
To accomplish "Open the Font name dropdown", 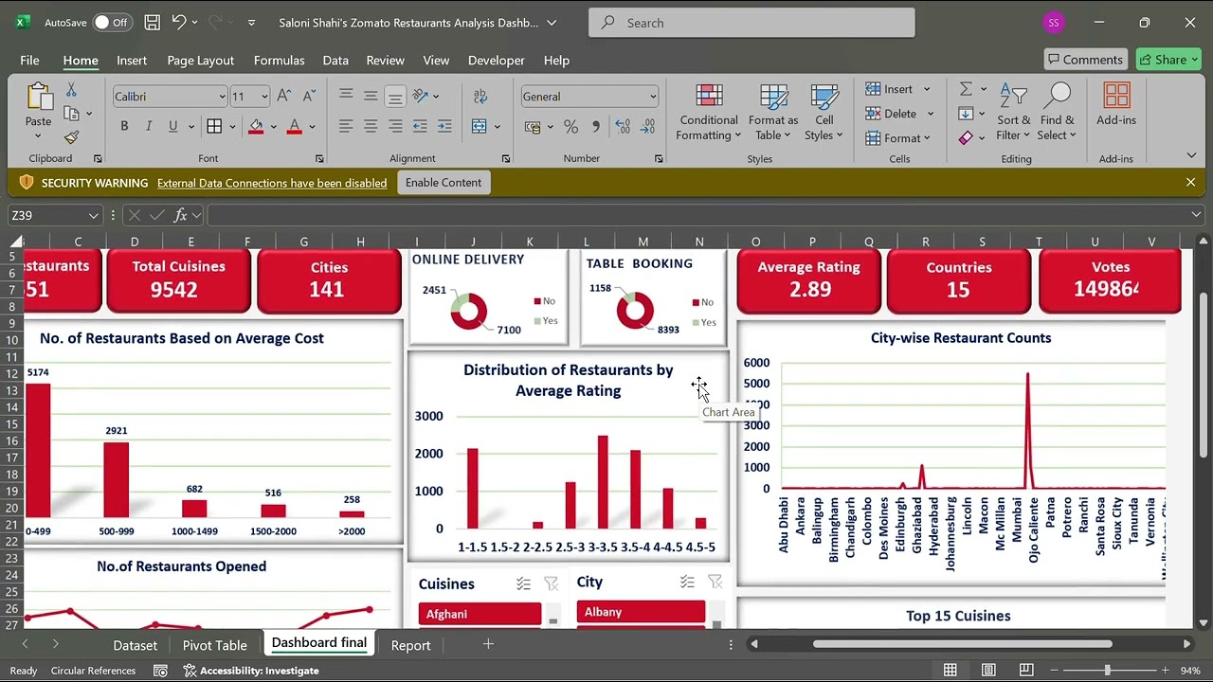I will (x=222, y=97).
